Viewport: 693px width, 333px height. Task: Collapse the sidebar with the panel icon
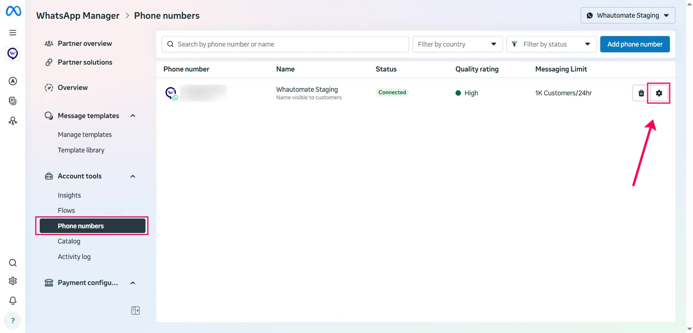(135, 310)
